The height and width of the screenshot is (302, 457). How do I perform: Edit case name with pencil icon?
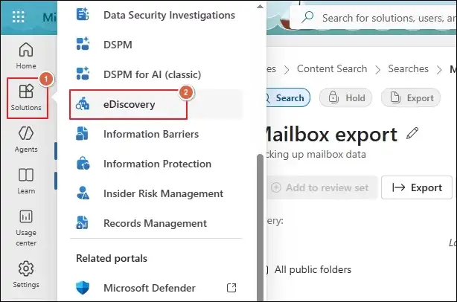coord(412,133)
